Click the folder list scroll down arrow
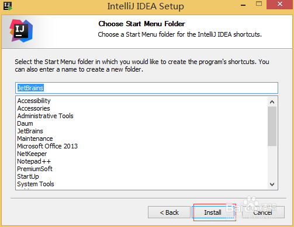The image size is (294, 227). [x=272, y=184]
